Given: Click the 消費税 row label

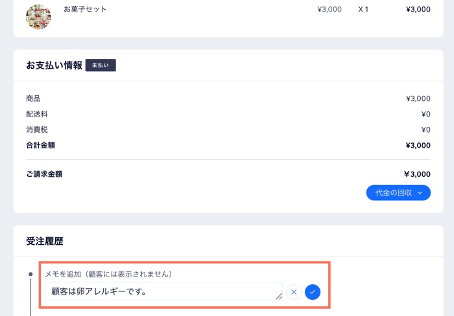Looking at the screenshot, I should (37, 130).
